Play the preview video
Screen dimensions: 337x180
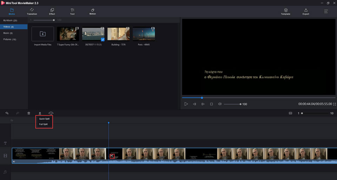[186, 104]
